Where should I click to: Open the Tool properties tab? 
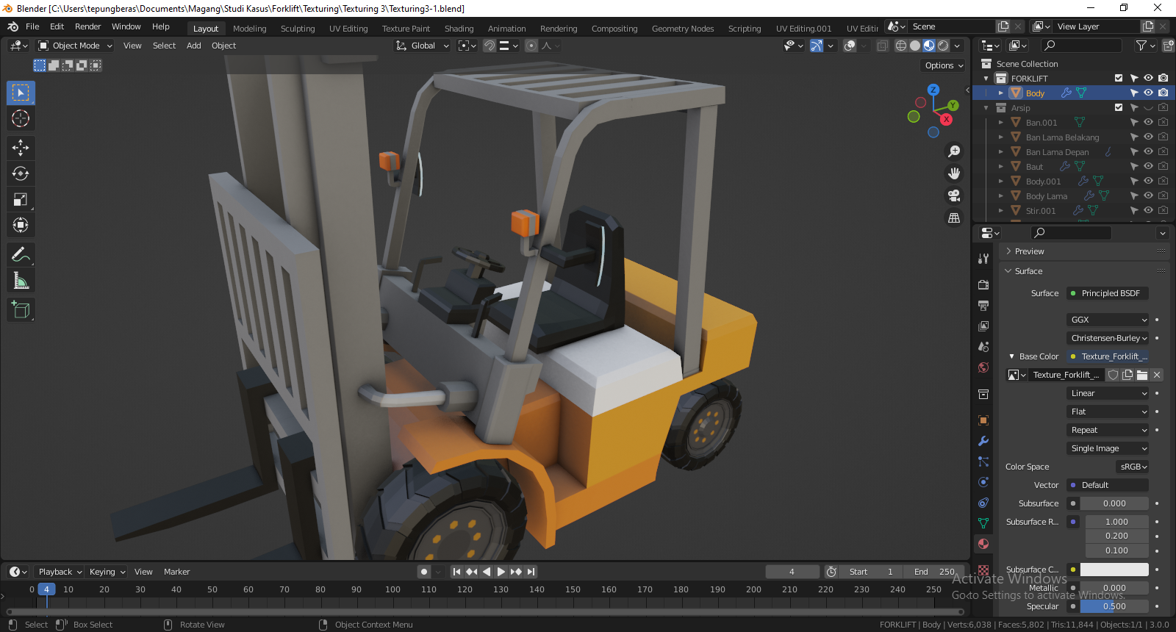(x=983, y=259)
